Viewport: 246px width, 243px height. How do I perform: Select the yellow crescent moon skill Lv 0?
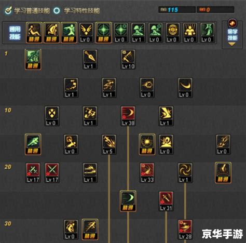pyautogui.click(x=185, y=88)
